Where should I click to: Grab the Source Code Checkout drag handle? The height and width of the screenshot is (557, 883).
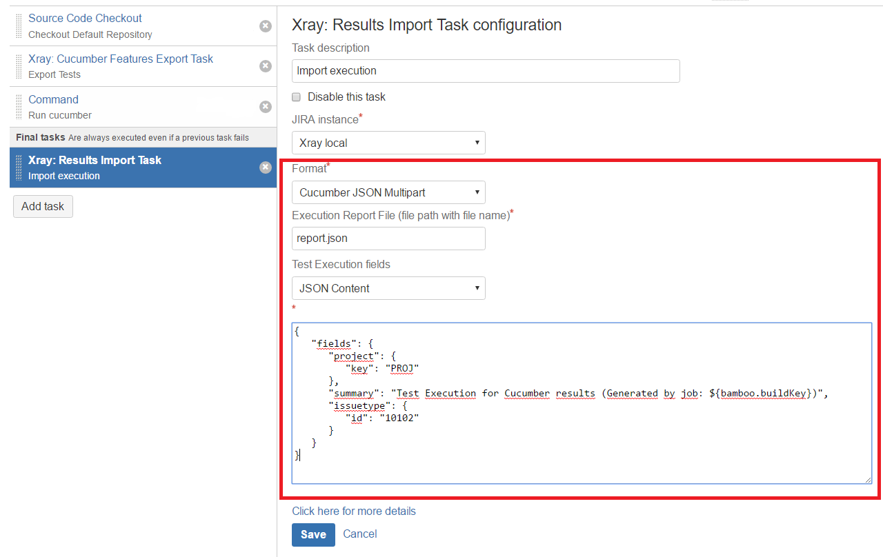pos(19,26)
